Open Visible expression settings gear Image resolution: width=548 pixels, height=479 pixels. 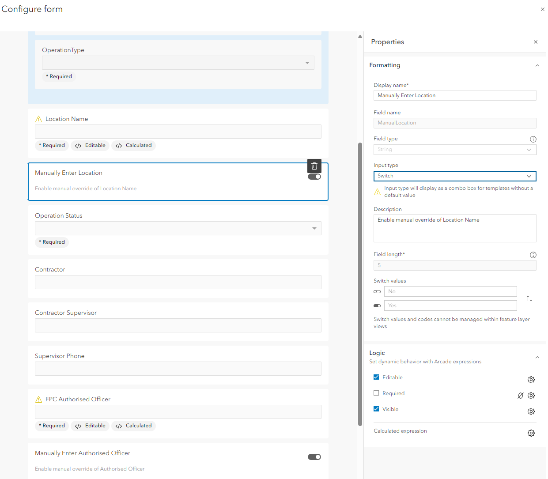pos(531,411)
